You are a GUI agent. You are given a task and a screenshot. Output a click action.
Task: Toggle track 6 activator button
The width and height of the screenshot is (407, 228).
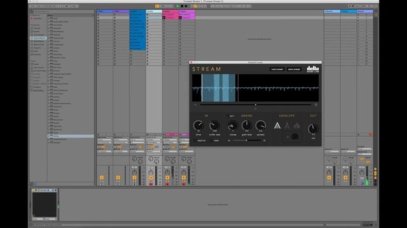pyautogui.click(x=184, y=177)
